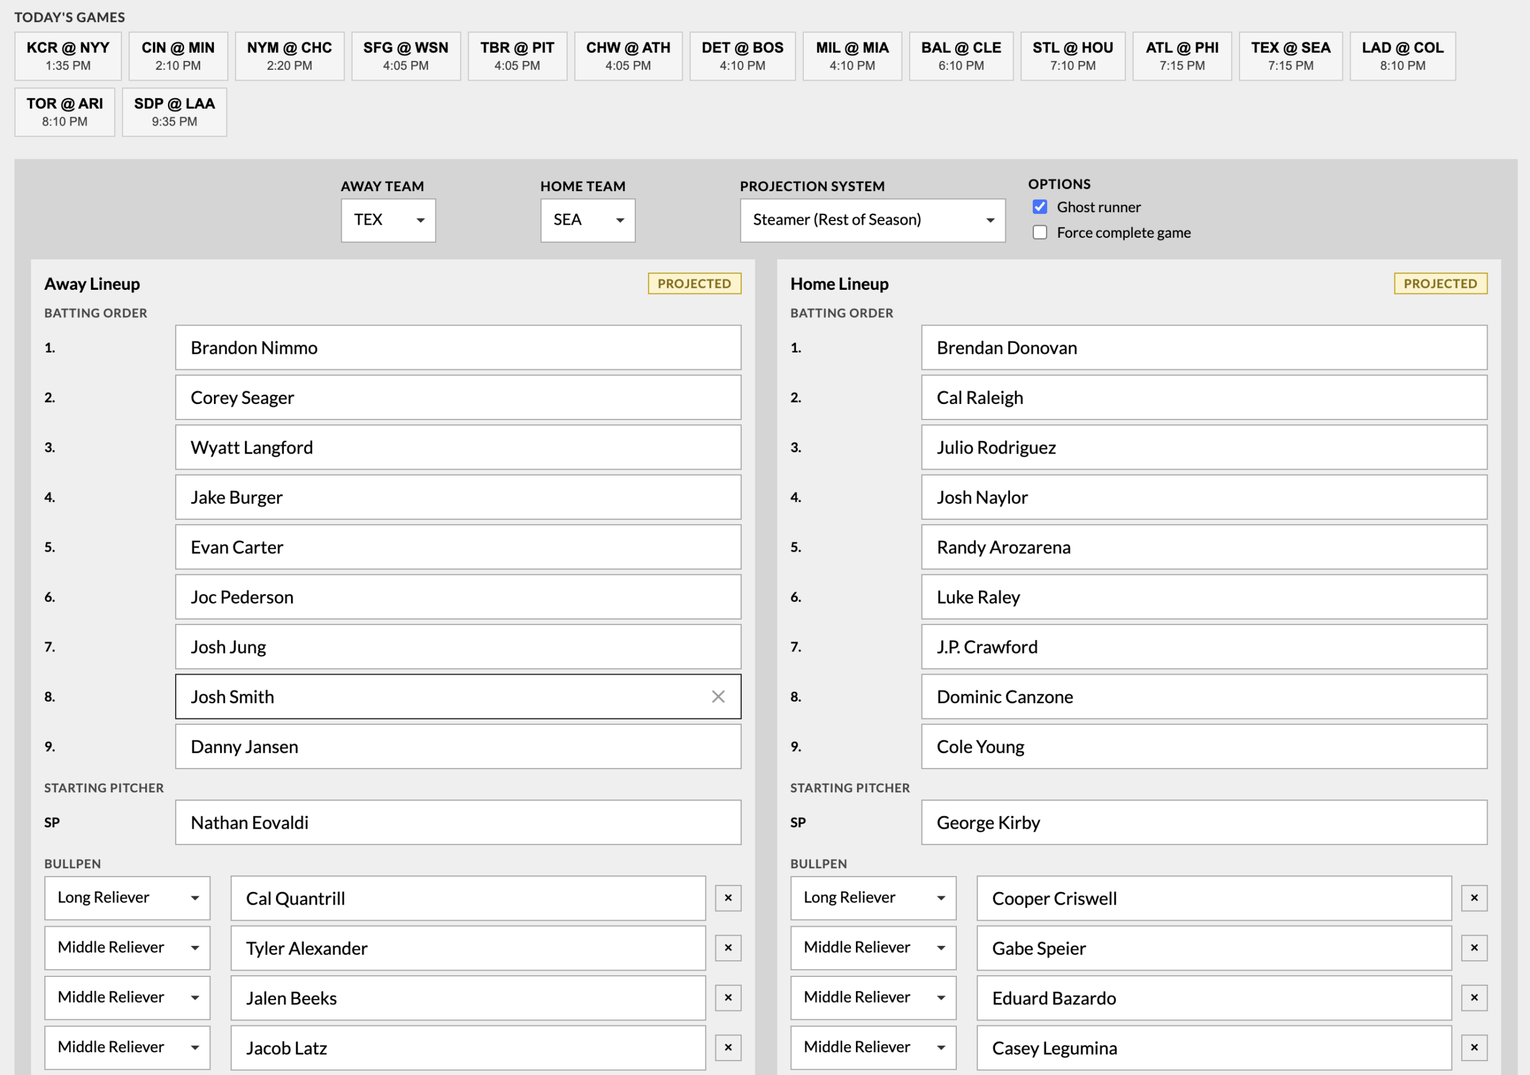The height and width of the screenshot is (1075, 1530).
Task: Remove Casey Legumina from bullpen
Action: click(1473, 1048)
